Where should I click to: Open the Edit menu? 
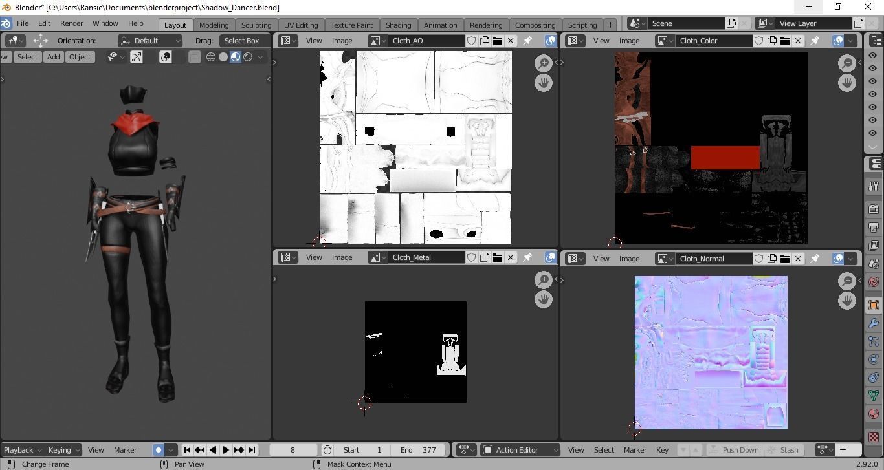coord(44,23)
